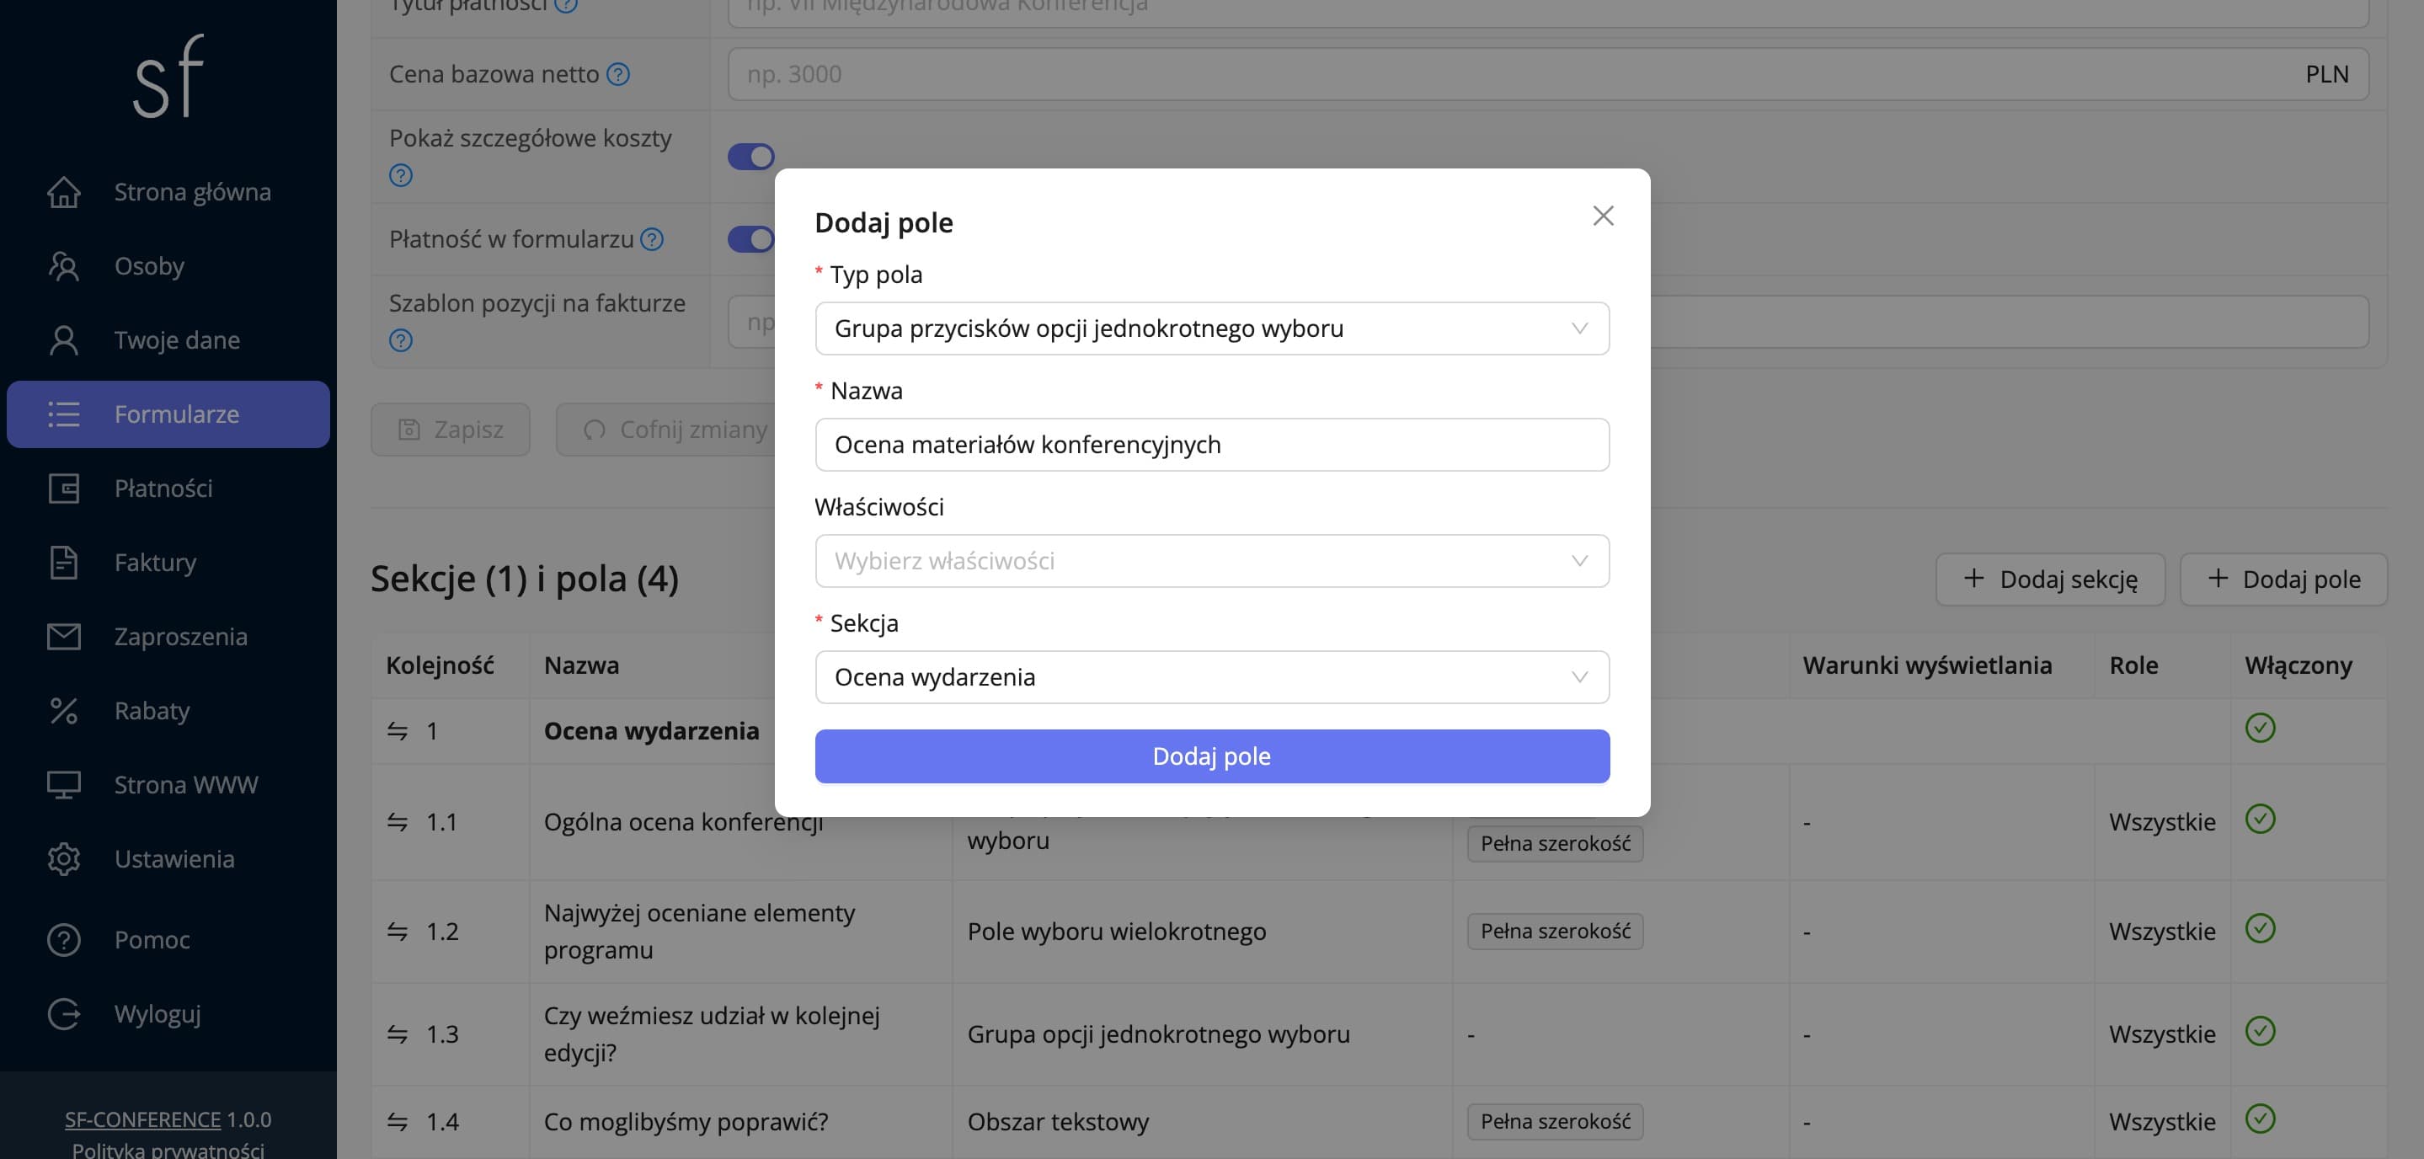Open Twoje dane menu item

pos(168,339)
